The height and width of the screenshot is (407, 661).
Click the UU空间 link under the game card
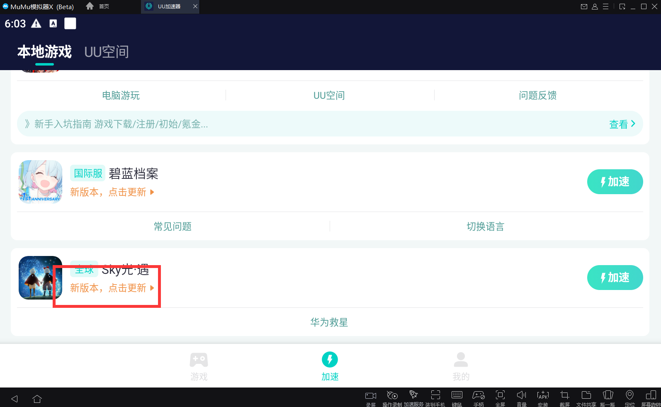click(x=329, y=95)
